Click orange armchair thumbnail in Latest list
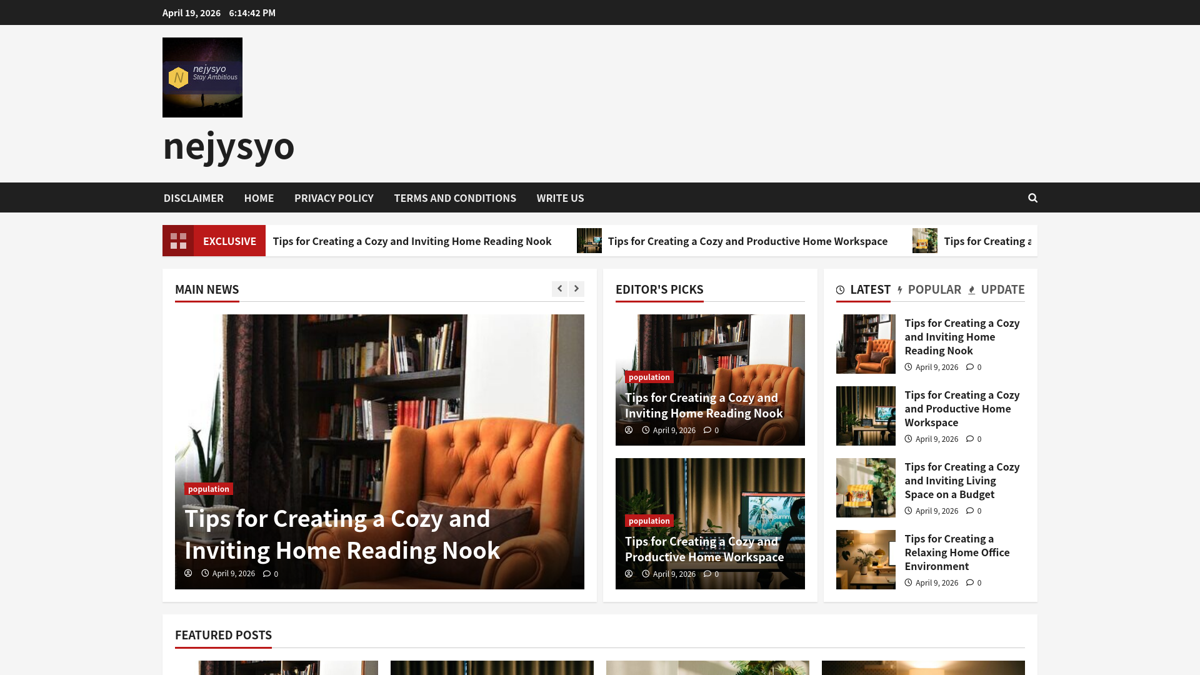Screen dimensions: 1200x675 coord(866,344)
